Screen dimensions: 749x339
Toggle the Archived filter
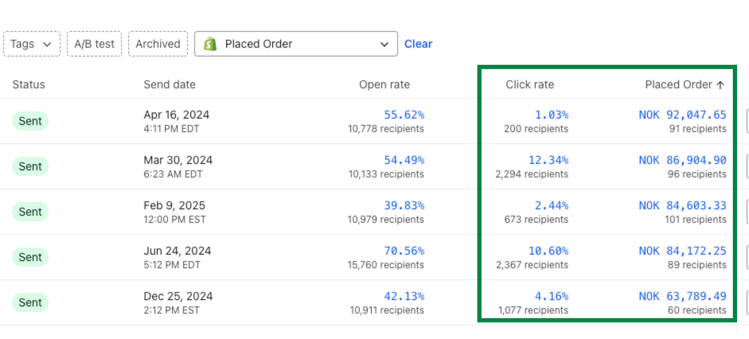158,44
